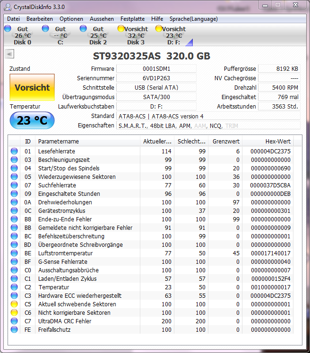Click yellow status icon for attribute C5

click(14, 304)
